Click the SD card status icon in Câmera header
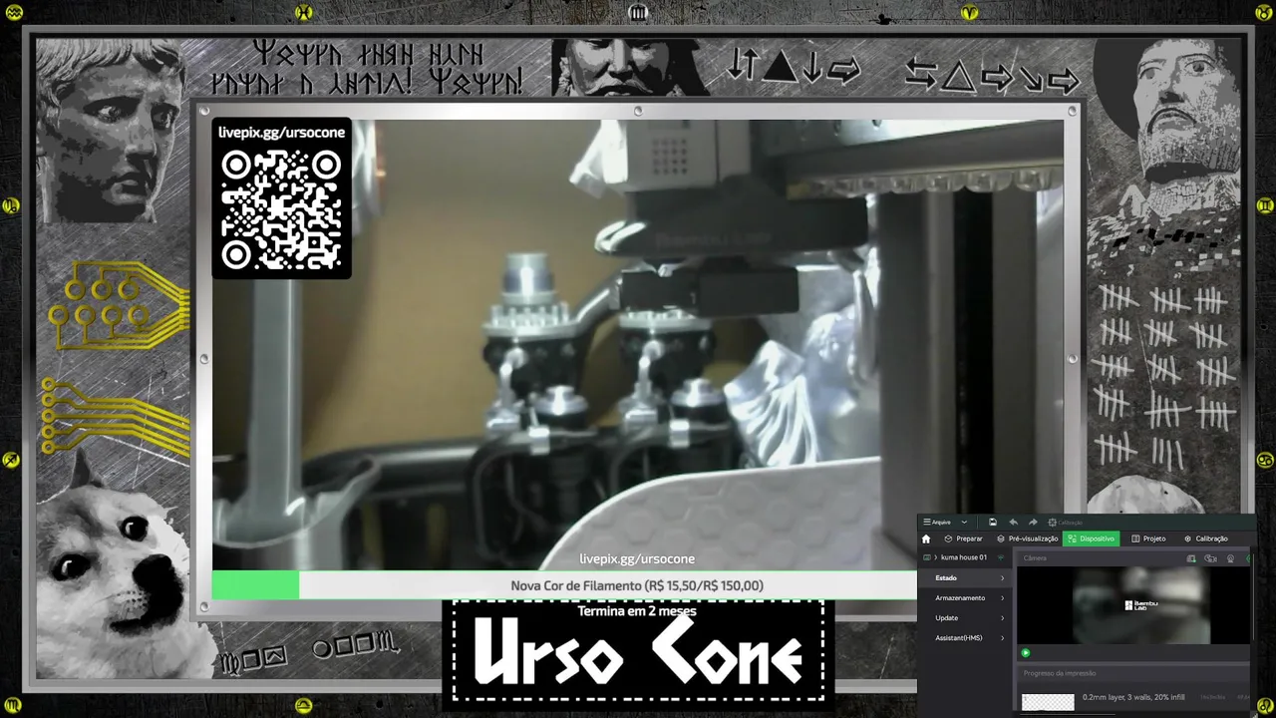Viewport: 1276px width, 718px height. pyautogui.click(x=1191, y=558)
